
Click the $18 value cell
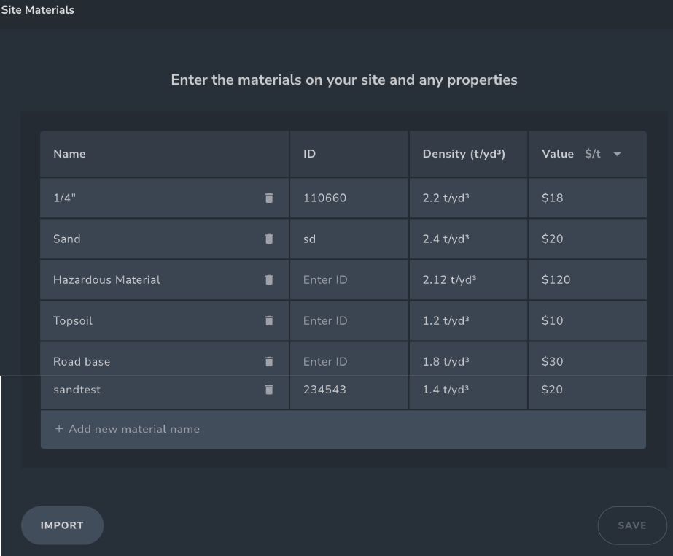(x=588, y=198)
